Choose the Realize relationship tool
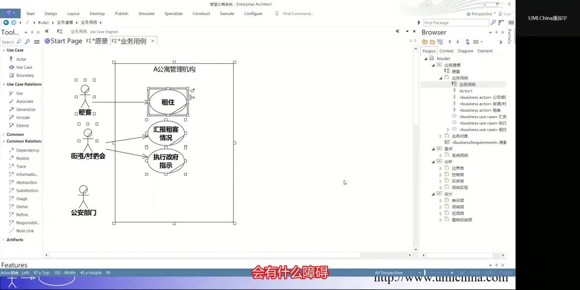 click(x=19, y=158)
